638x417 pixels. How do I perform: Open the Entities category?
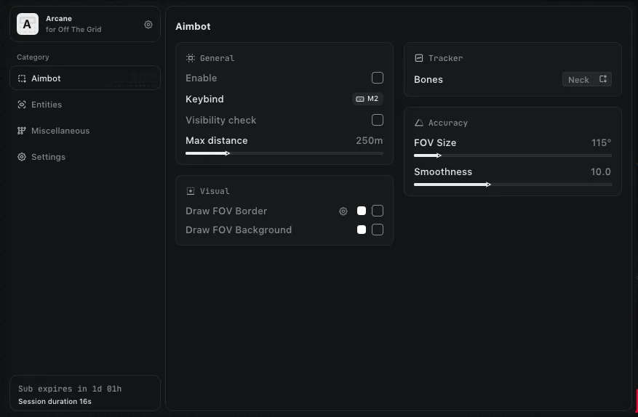47,105
